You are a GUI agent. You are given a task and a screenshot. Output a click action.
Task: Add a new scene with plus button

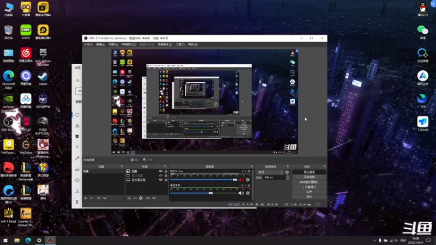86,198
